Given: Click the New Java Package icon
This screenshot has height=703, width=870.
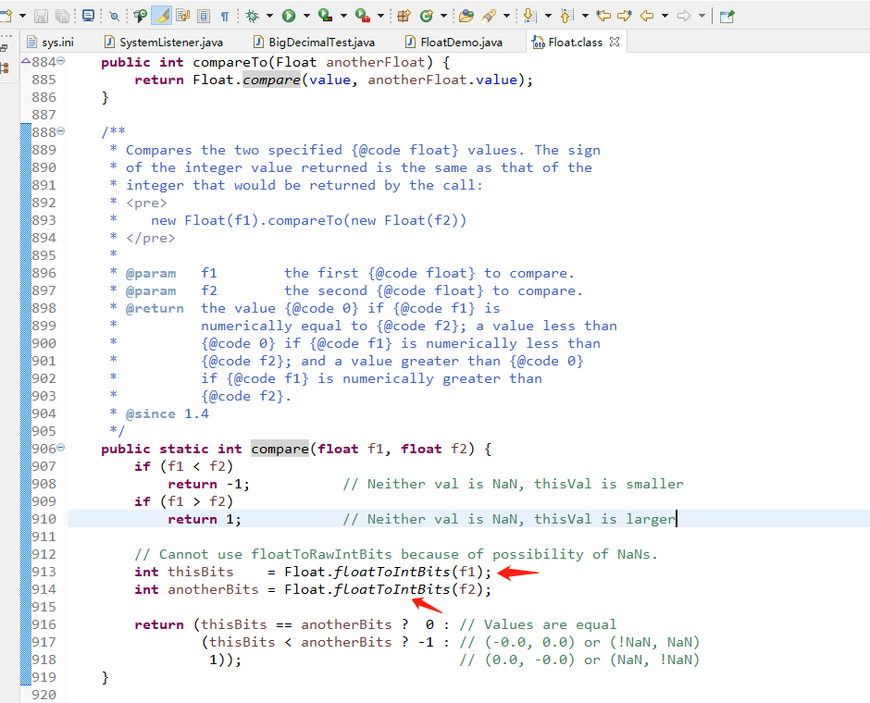Looking at the screenshot, I should pyautogui.click(x=404, y=16).
